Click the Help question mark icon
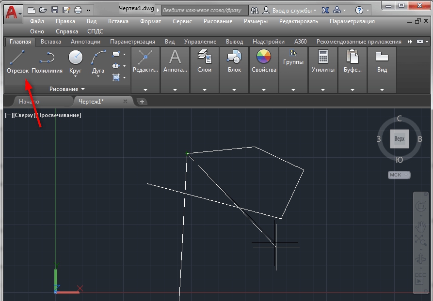 [359, 11]
